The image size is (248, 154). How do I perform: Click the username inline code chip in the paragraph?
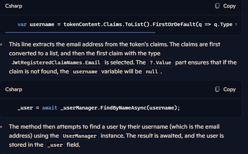(x=85, y=72)
